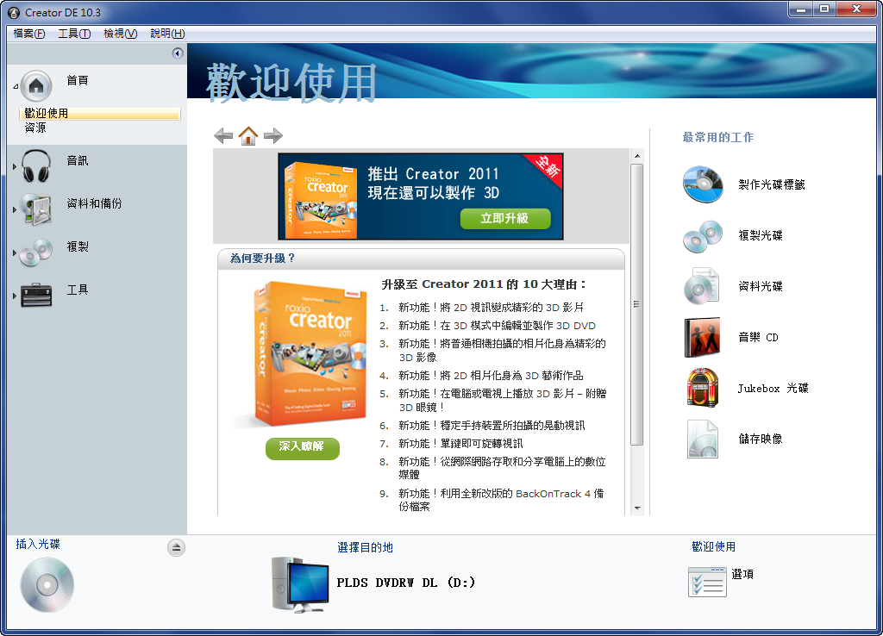
Task: Close the Creator DE window
Action: point(856,9)
